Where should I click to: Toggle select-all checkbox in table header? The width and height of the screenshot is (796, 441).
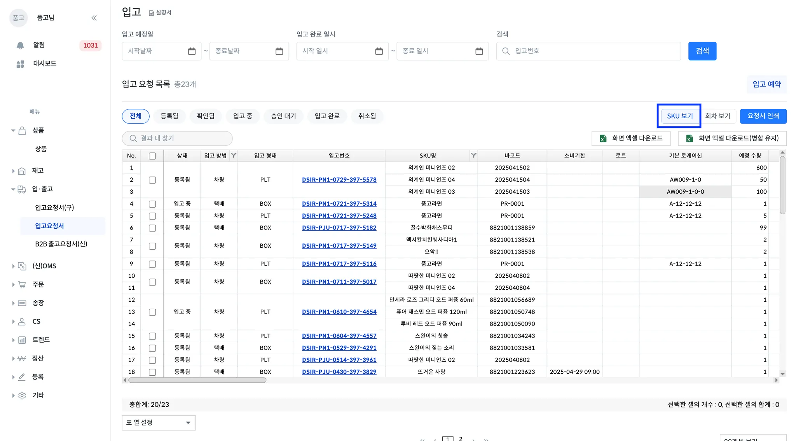152,156
